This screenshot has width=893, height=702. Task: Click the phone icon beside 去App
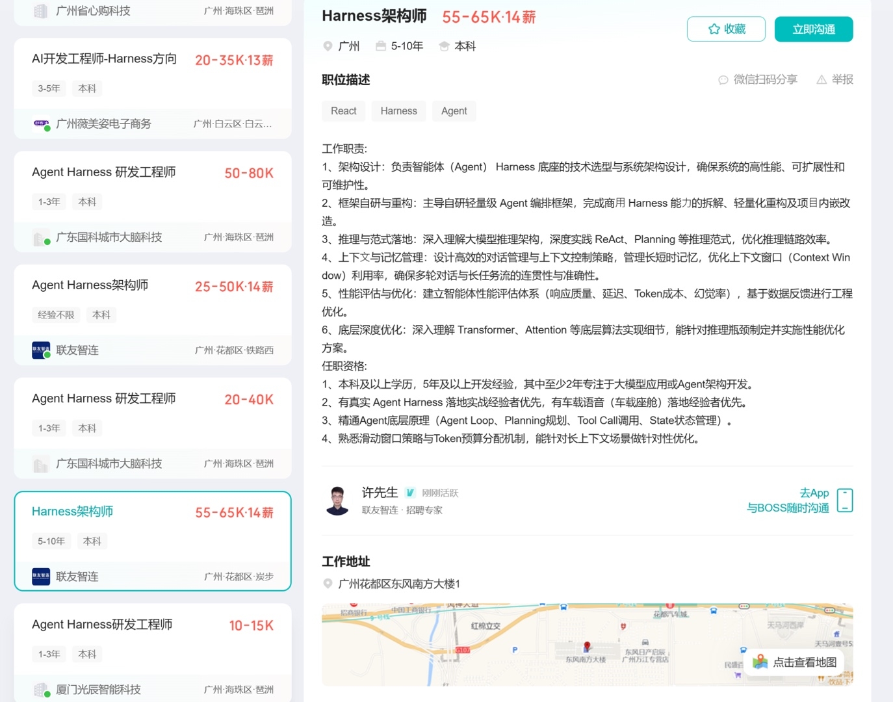[845, 500]
